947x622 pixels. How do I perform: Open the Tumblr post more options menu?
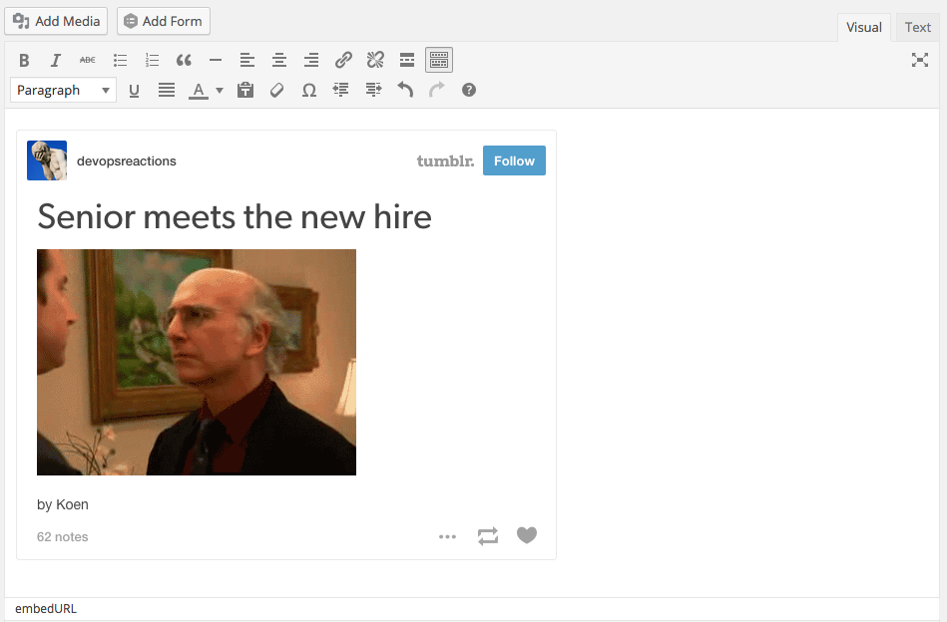coord(447,537)
